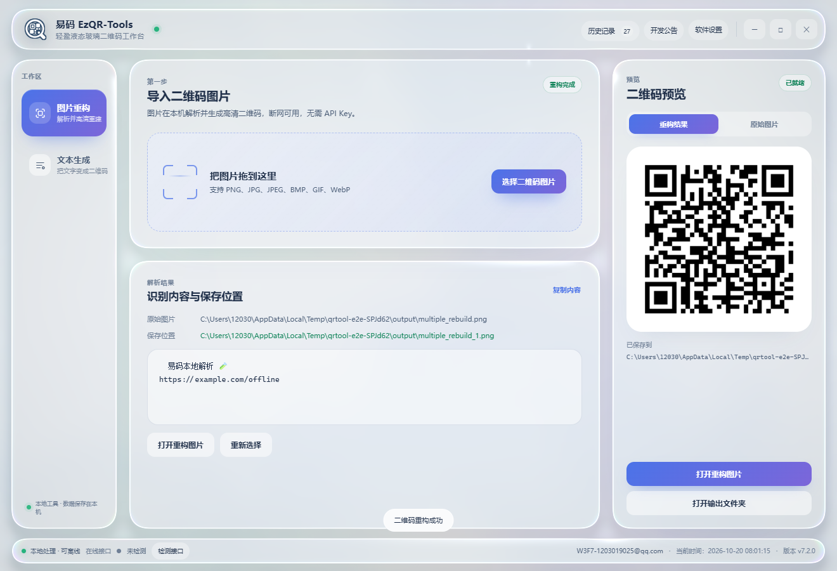Maximize the EzQR-Tools window
The height and width of the screenshot is (571, 837).
[781, 30]
